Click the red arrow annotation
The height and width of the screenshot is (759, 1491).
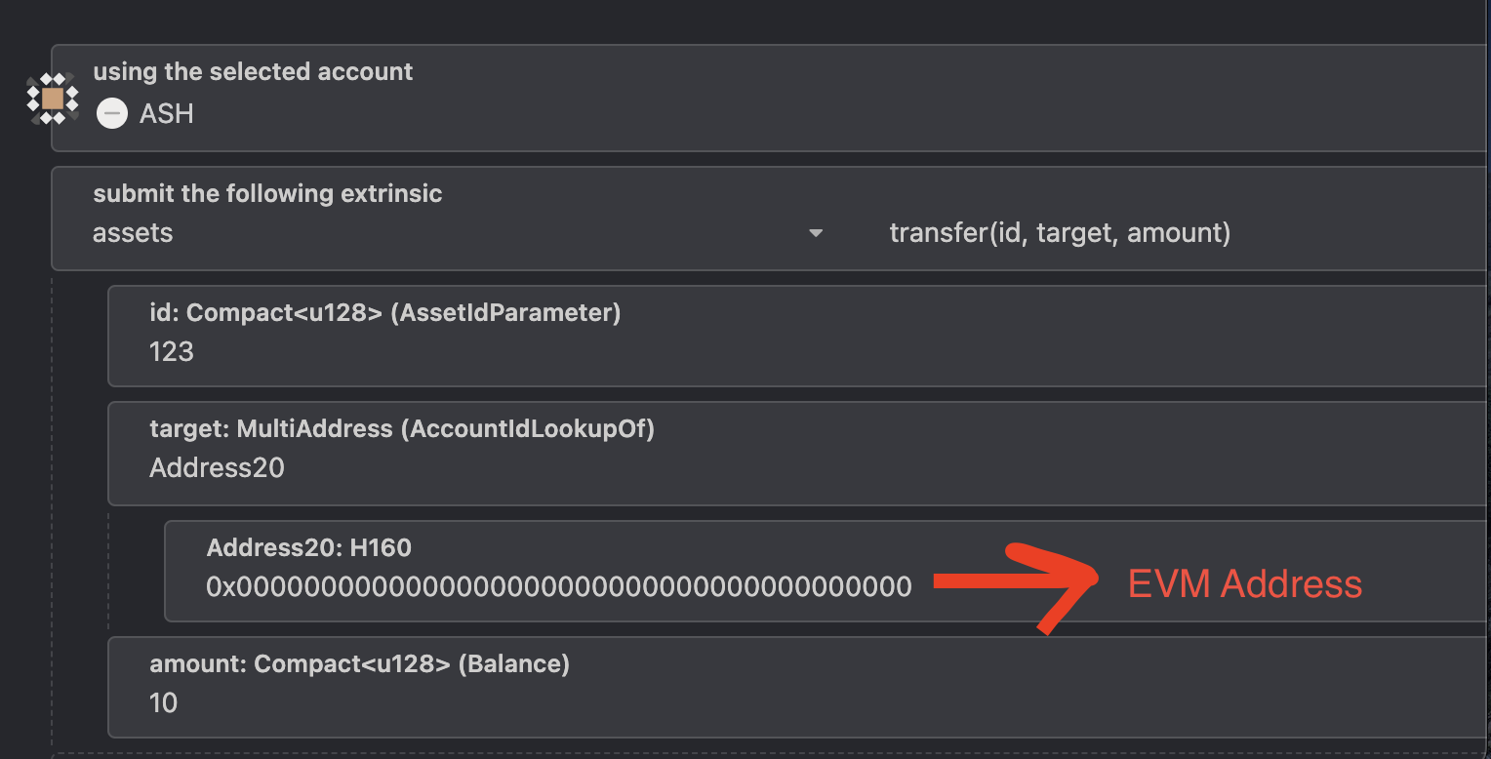1015,583
